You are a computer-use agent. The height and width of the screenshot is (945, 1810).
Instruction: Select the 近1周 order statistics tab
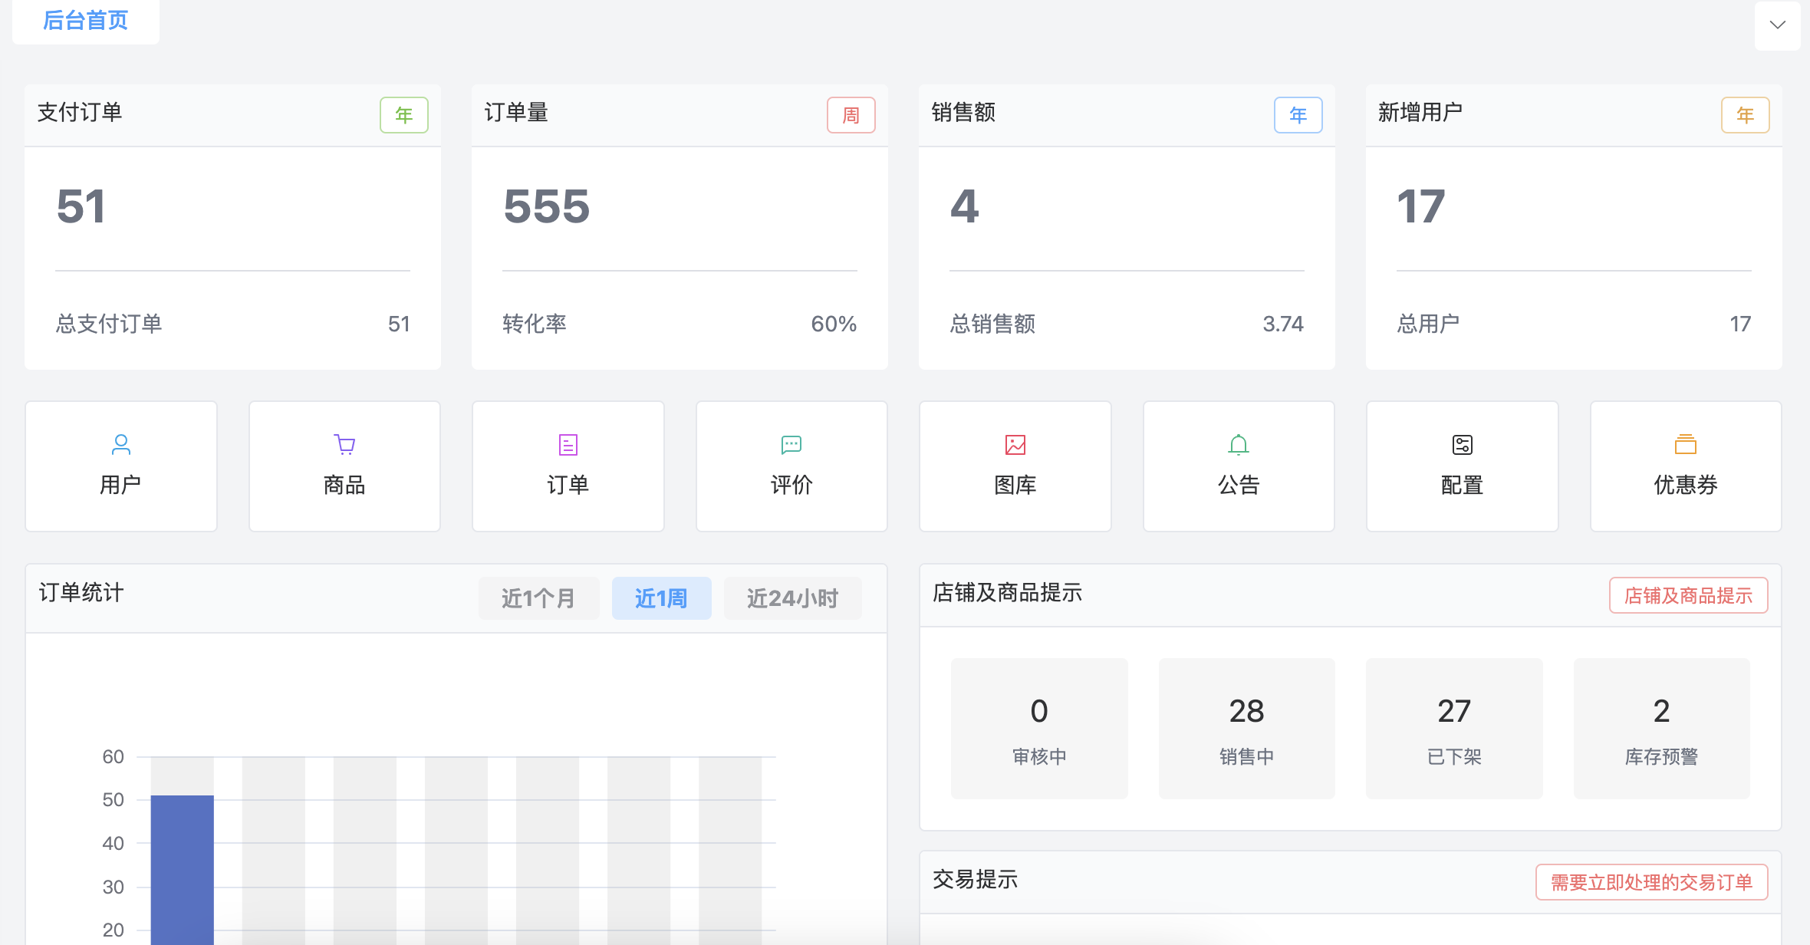(661, 598)
